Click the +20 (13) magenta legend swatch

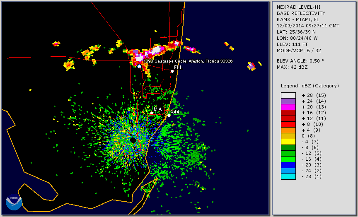tap(288, 107)
